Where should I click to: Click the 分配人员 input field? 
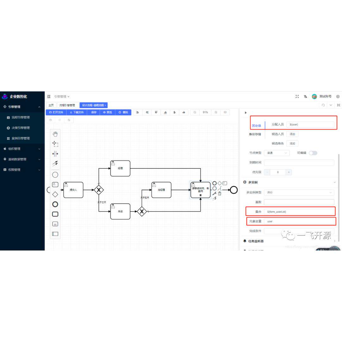click(x=310, y=124)
